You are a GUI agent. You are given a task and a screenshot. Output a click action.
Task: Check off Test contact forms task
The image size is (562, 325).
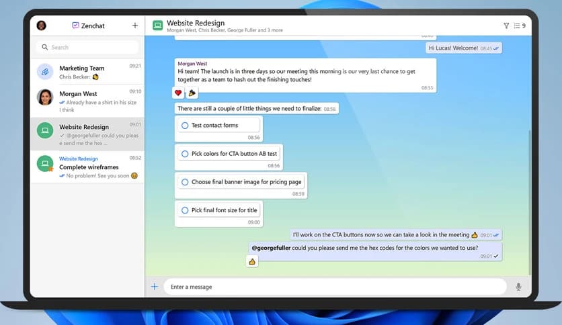(185, 126)
